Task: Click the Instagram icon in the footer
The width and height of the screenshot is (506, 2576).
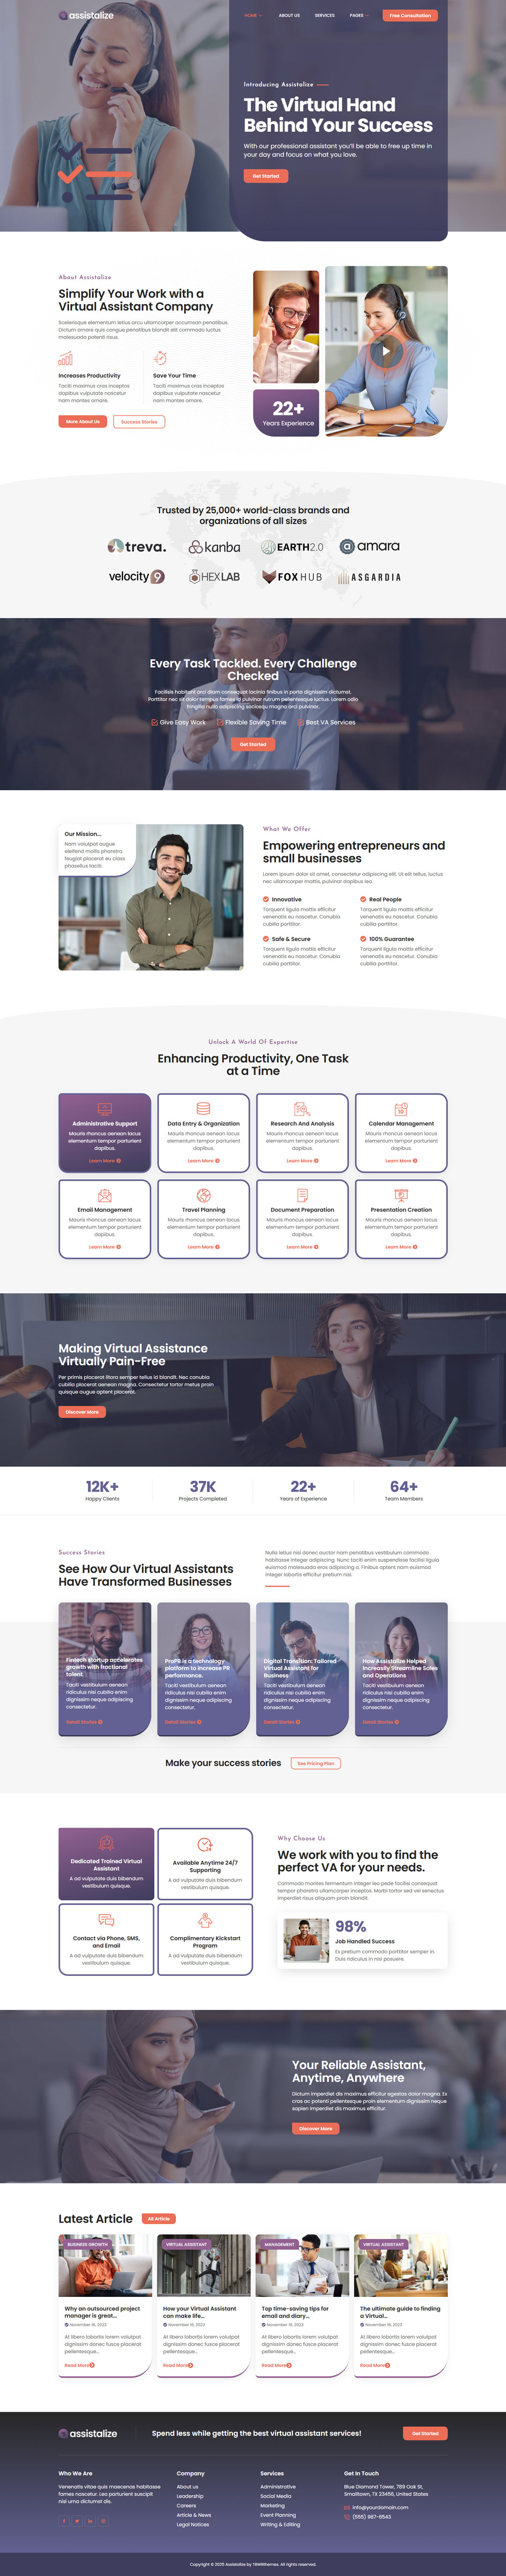Action: click(x=103, y=2521)
